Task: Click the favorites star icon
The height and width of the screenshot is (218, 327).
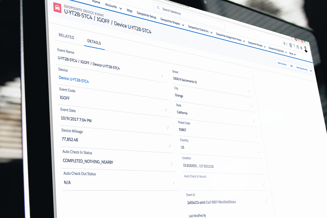Action: tap(284, 43)
